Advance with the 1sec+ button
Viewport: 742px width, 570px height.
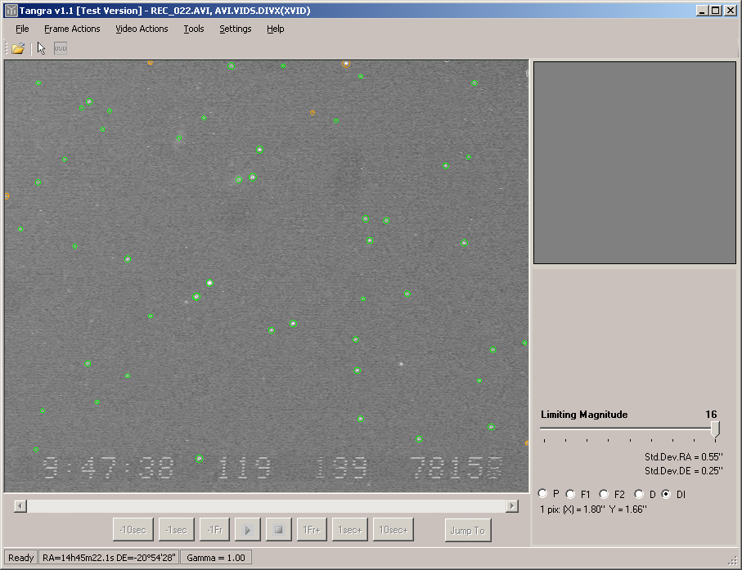[349, 530]
